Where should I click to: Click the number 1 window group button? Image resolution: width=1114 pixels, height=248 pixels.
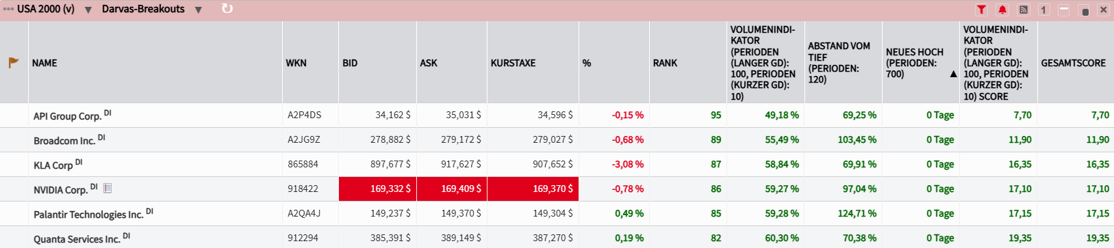[x=1043, y=10]
